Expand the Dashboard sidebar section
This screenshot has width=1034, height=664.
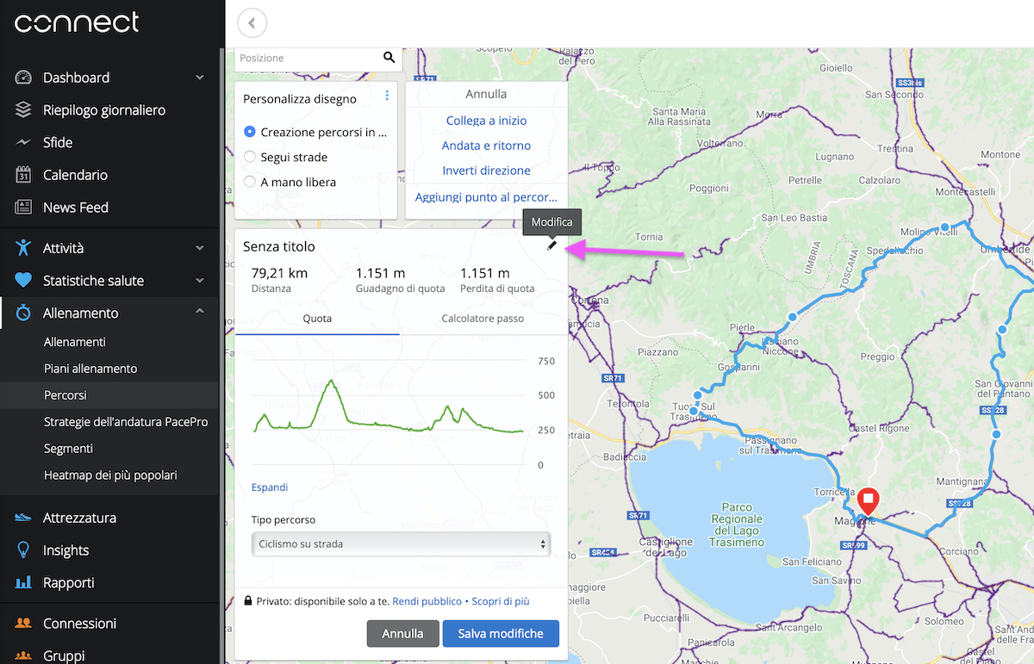(x=199, y=78)
